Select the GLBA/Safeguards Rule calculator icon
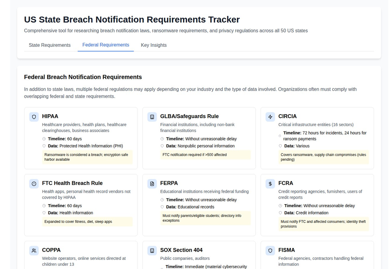This screenshot has height=269, width=392. [152, 117]
